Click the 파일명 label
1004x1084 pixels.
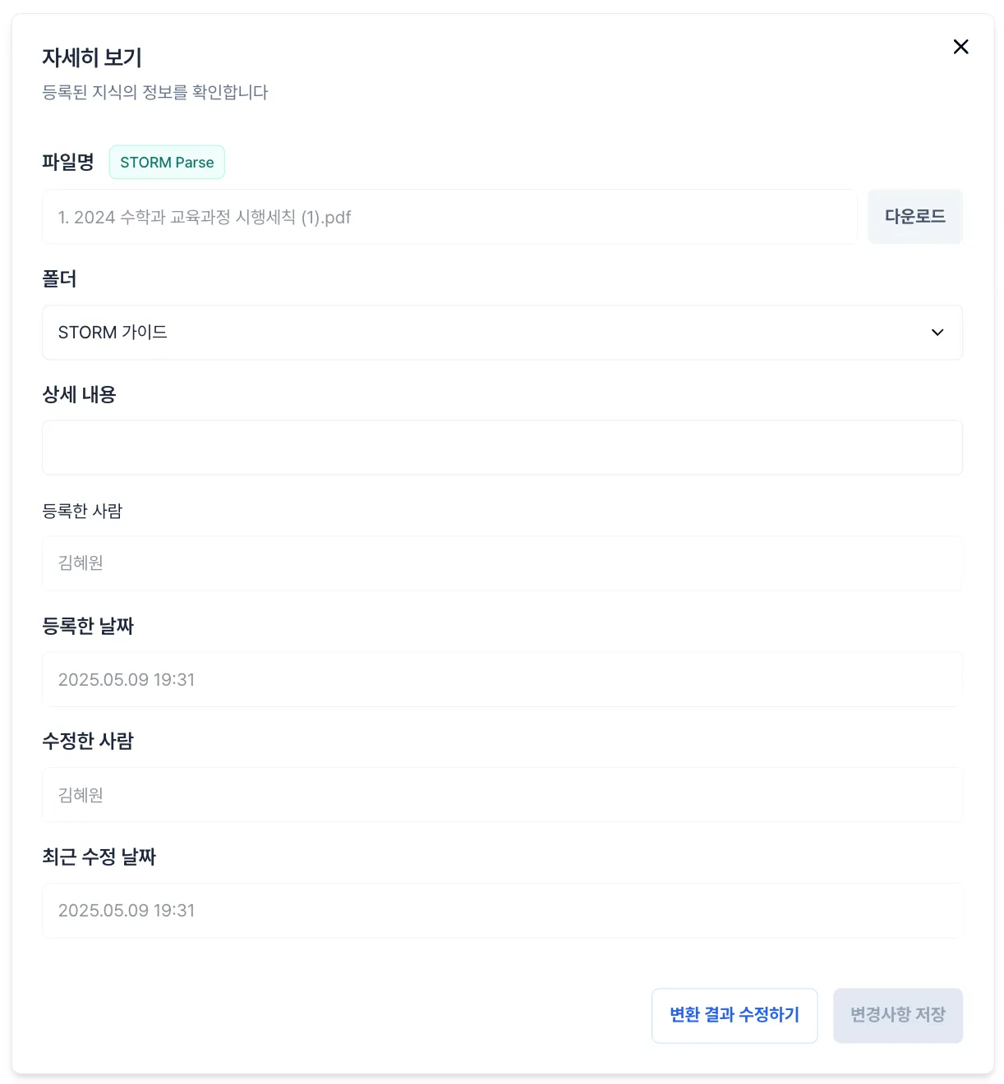pos(68,162)
